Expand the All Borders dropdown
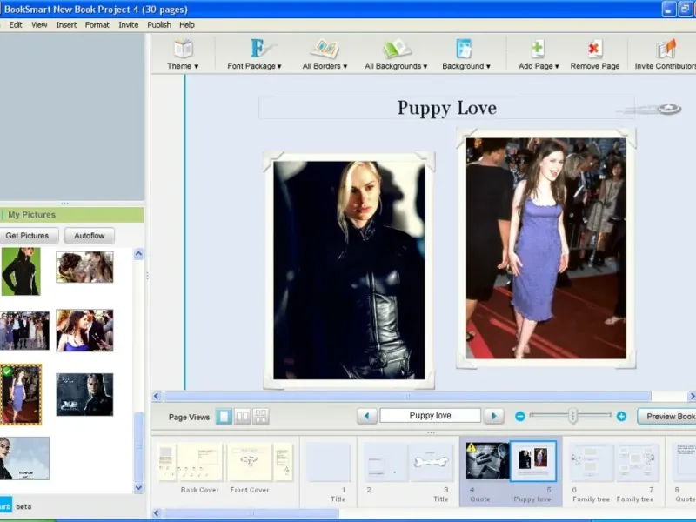The height and width of the screenshot is (522, 696). [x=325, y=54]
